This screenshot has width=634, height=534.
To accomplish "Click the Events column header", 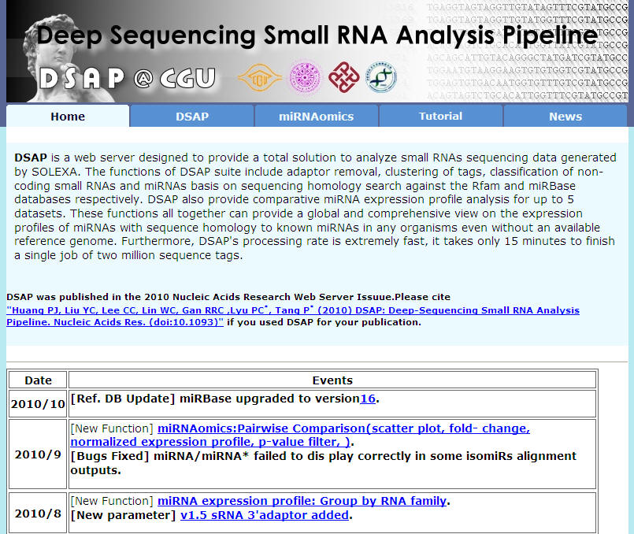I will click(x=332, y=380).
